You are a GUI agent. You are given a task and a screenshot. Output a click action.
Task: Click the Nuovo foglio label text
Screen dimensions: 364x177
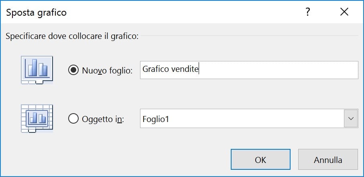[x=107, y=71]
